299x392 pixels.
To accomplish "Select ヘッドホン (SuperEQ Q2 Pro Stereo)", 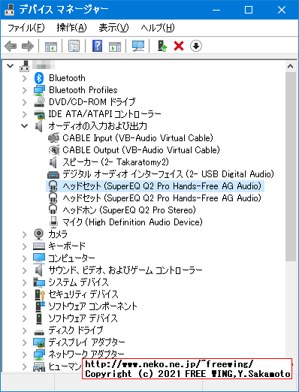I will (129, 210).
